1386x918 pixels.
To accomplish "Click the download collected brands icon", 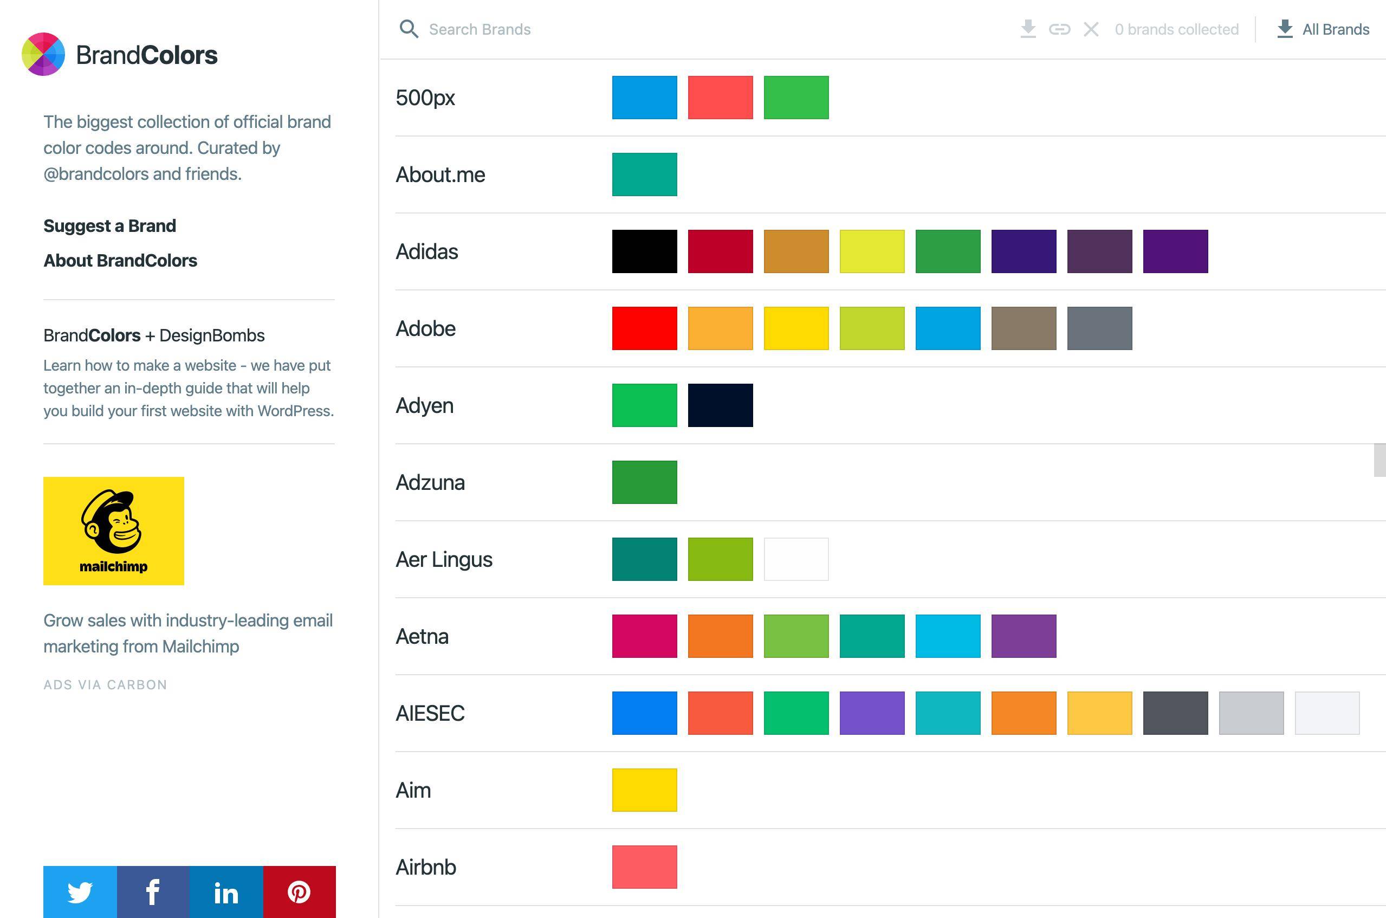I will click(x=1028, y=29).
